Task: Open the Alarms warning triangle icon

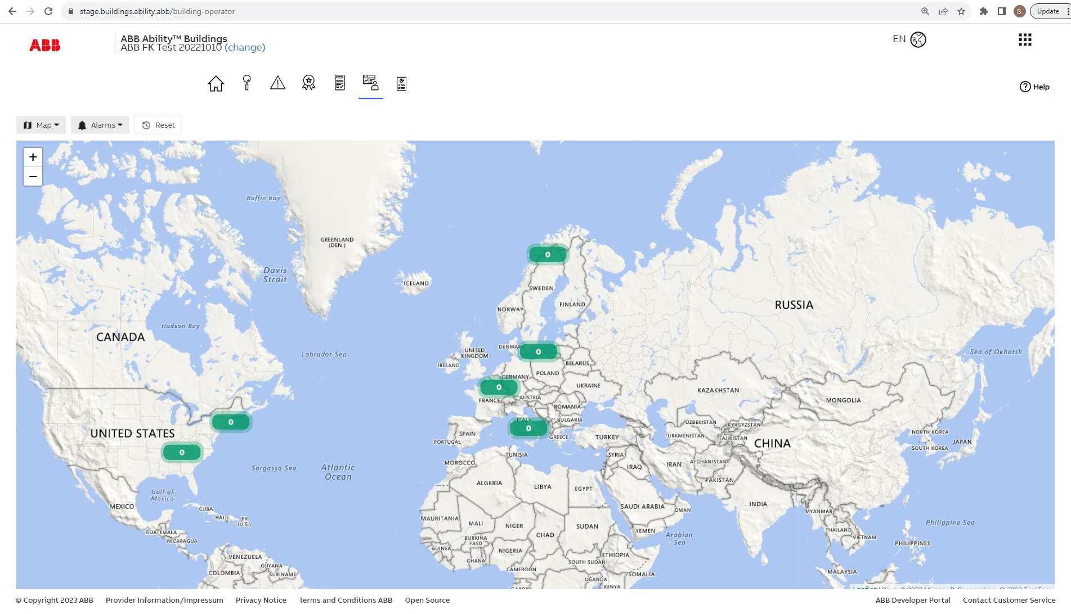Action: point(277,83)
